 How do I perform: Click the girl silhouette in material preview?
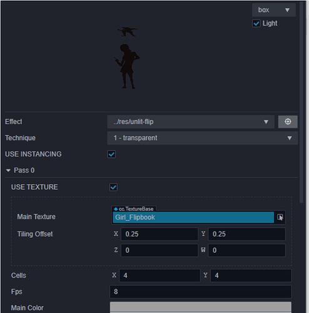pyautogui.click(x=127, y=66)
